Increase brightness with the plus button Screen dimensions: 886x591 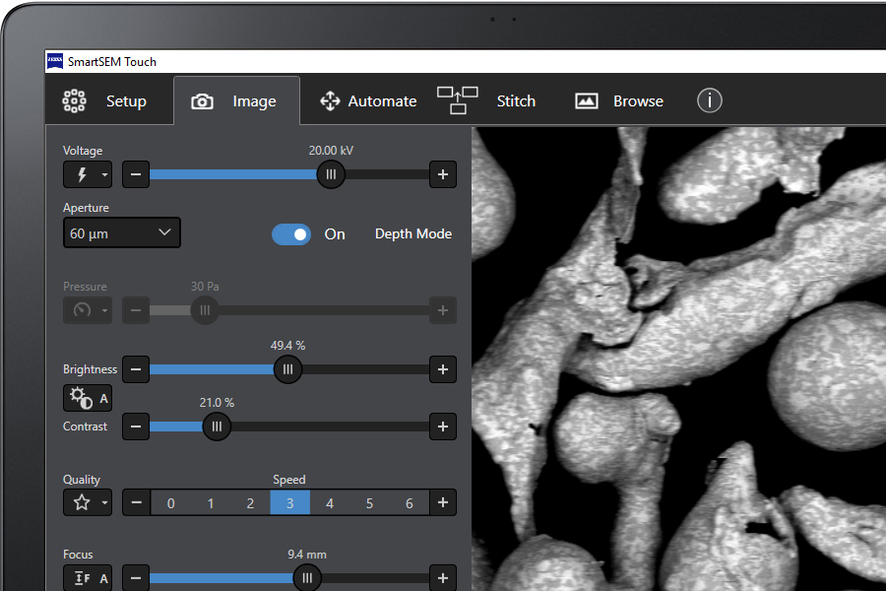443,369
